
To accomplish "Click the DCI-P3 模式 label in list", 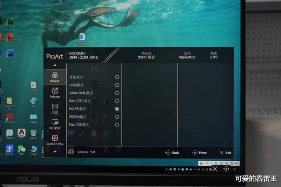I will coord(78,109).
